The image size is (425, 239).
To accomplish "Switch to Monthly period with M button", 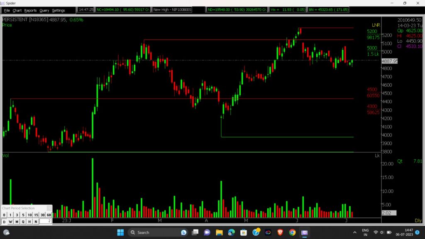I will click(17, 222).
